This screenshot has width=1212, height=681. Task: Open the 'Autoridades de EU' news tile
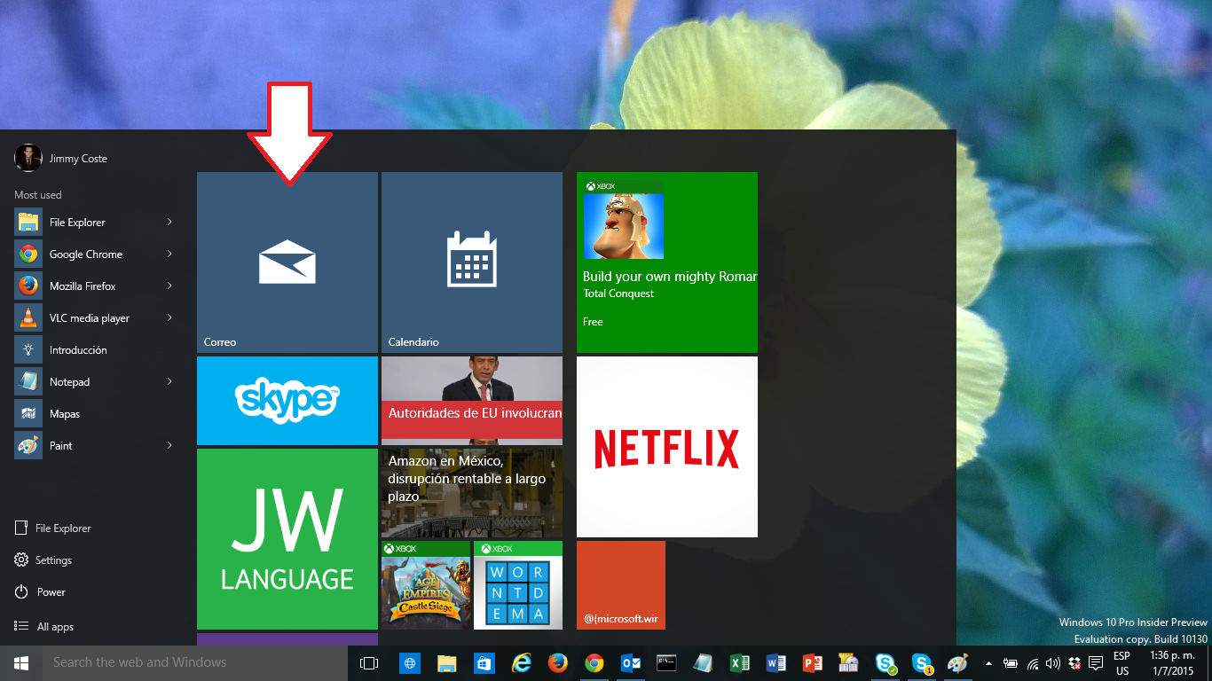tap(472, 401)
